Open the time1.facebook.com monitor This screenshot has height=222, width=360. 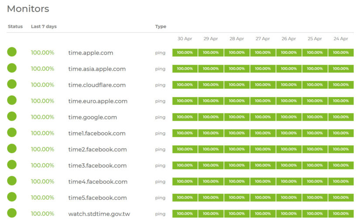(97, 133)
